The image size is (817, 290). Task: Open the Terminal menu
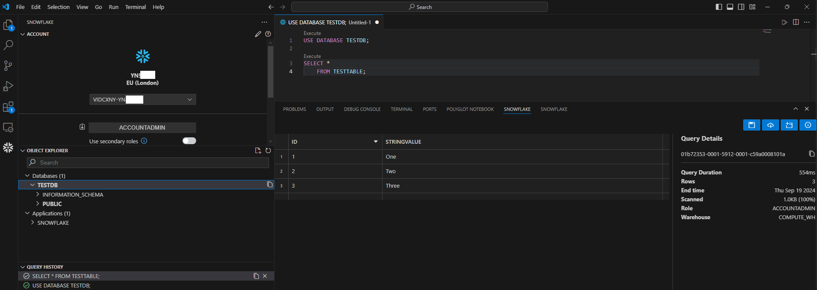click(x=135, y=7)
